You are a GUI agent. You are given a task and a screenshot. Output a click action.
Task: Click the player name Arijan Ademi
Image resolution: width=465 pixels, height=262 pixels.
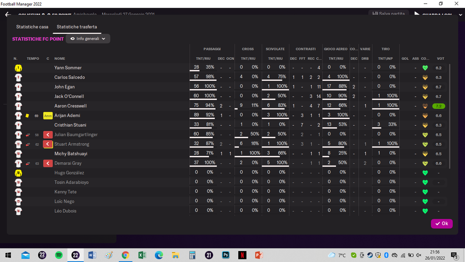point(67,116)
